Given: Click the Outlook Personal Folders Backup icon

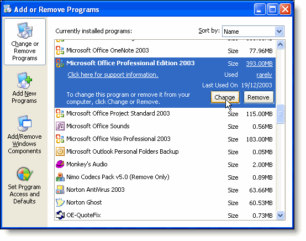Looking at the screenshot, I should [x=60, y=151].
